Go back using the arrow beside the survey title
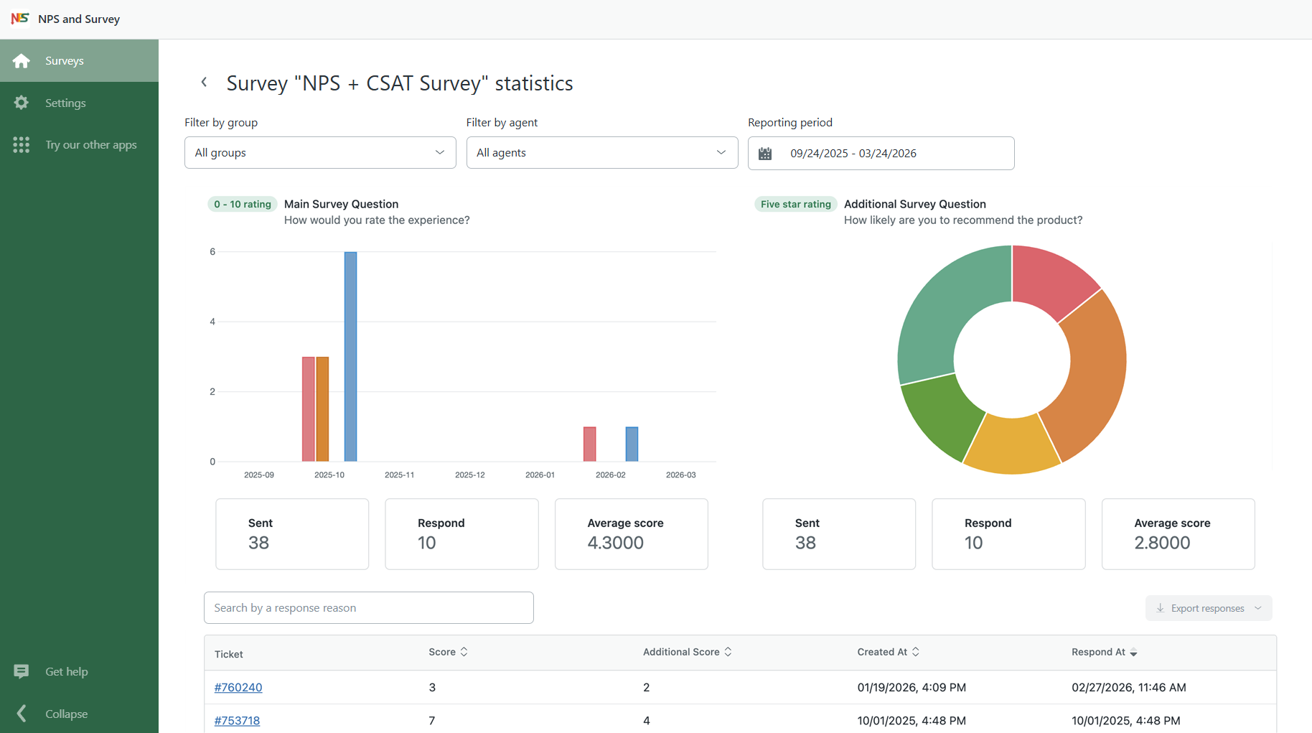The image size is (1312, 733). (204, 82)
